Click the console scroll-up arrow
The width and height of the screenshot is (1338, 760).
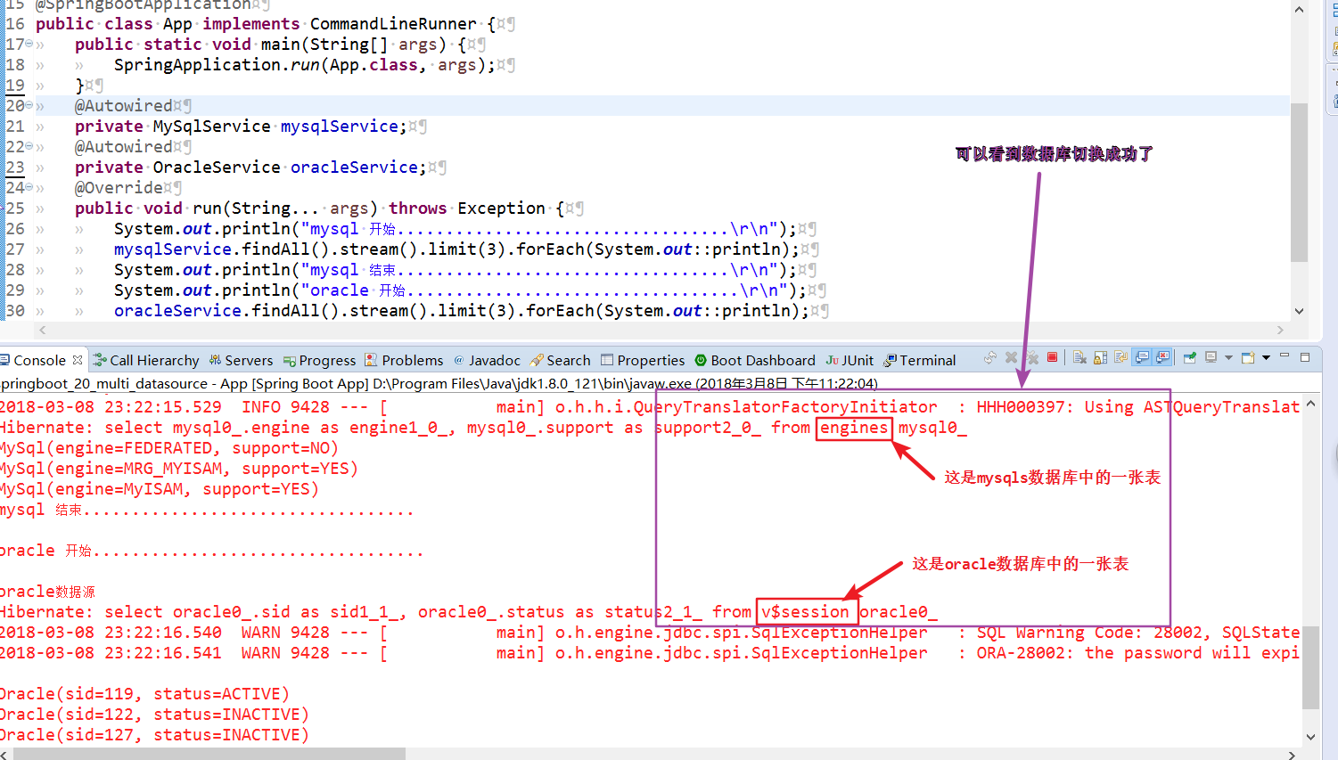pos(1310,404)
